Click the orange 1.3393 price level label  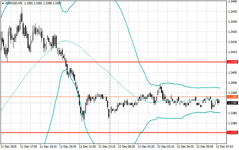point(232,97)
